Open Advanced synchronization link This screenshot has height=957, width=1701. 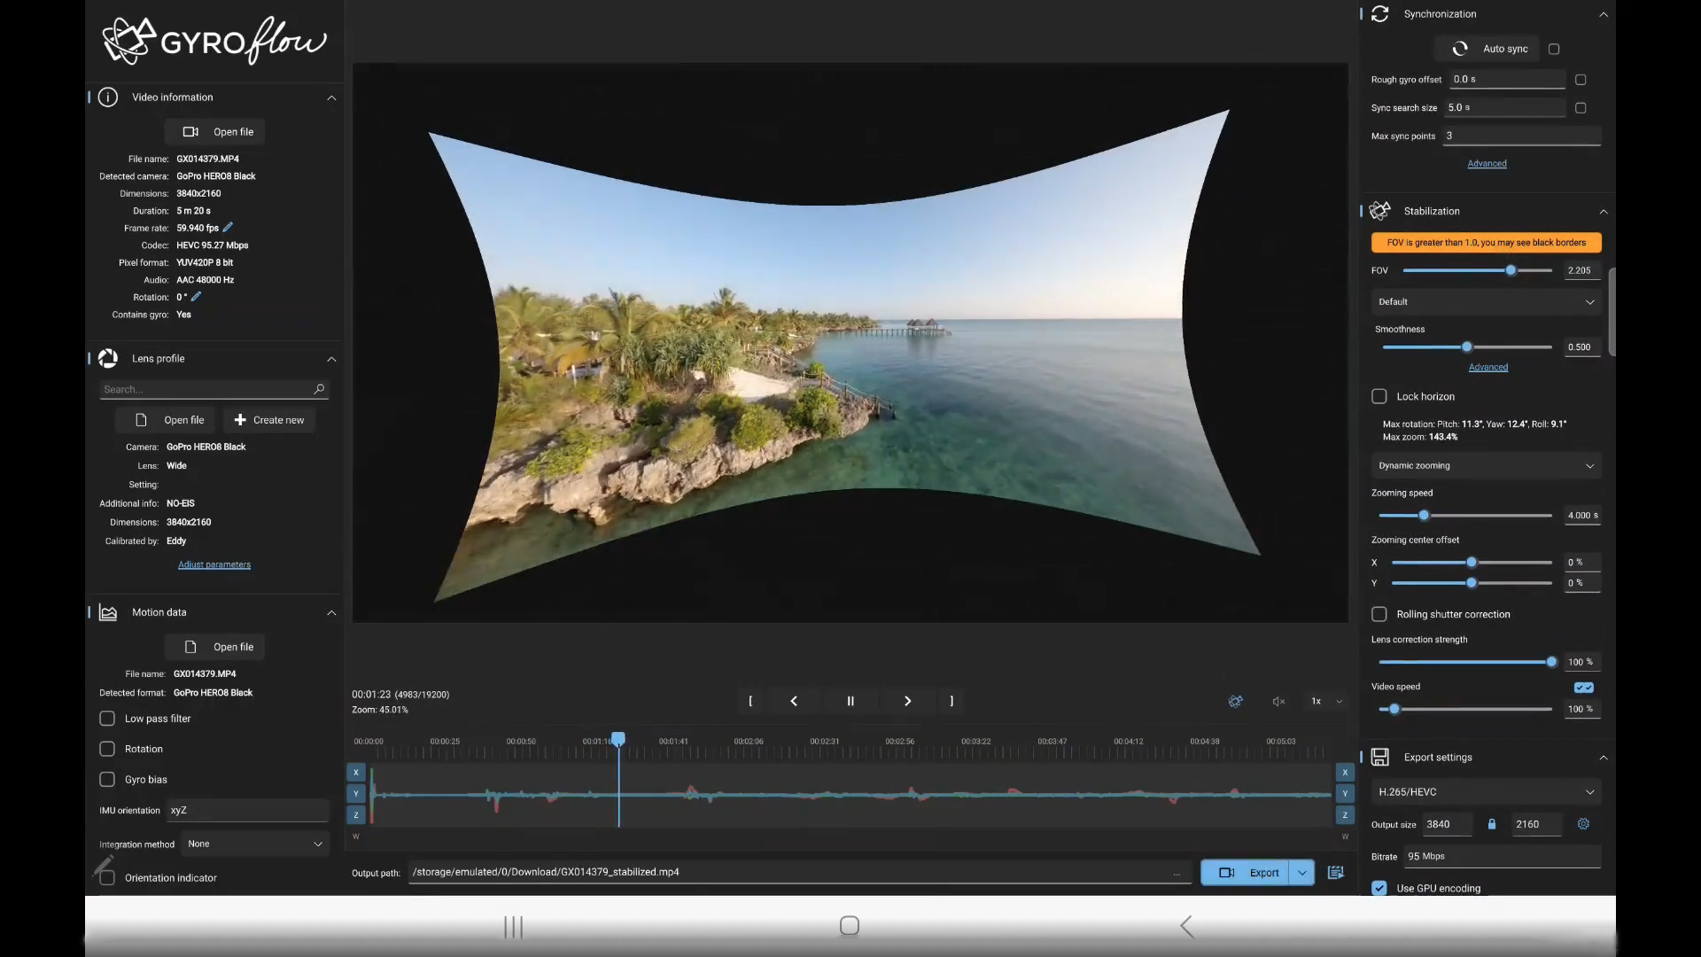(1487, 164)
